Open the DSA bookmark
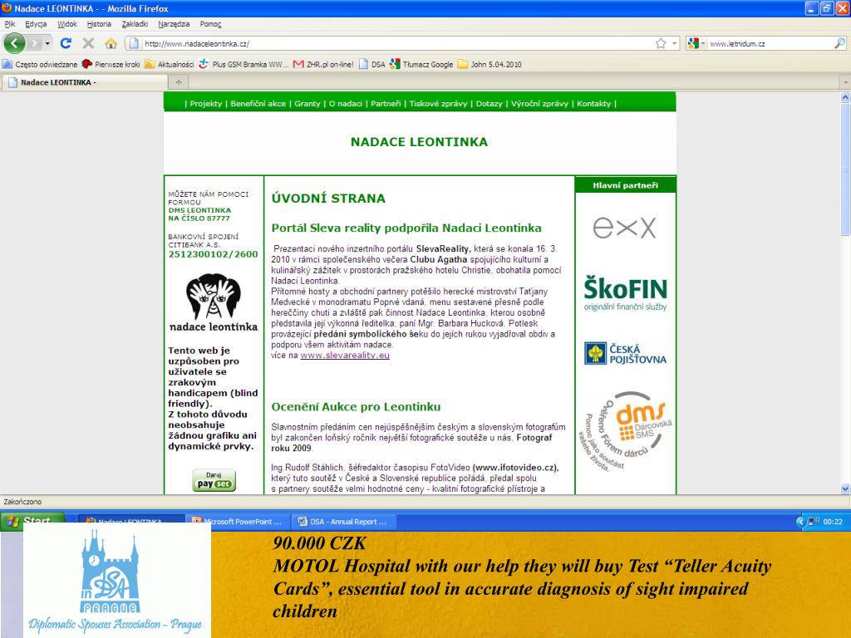 pos(372,64)
